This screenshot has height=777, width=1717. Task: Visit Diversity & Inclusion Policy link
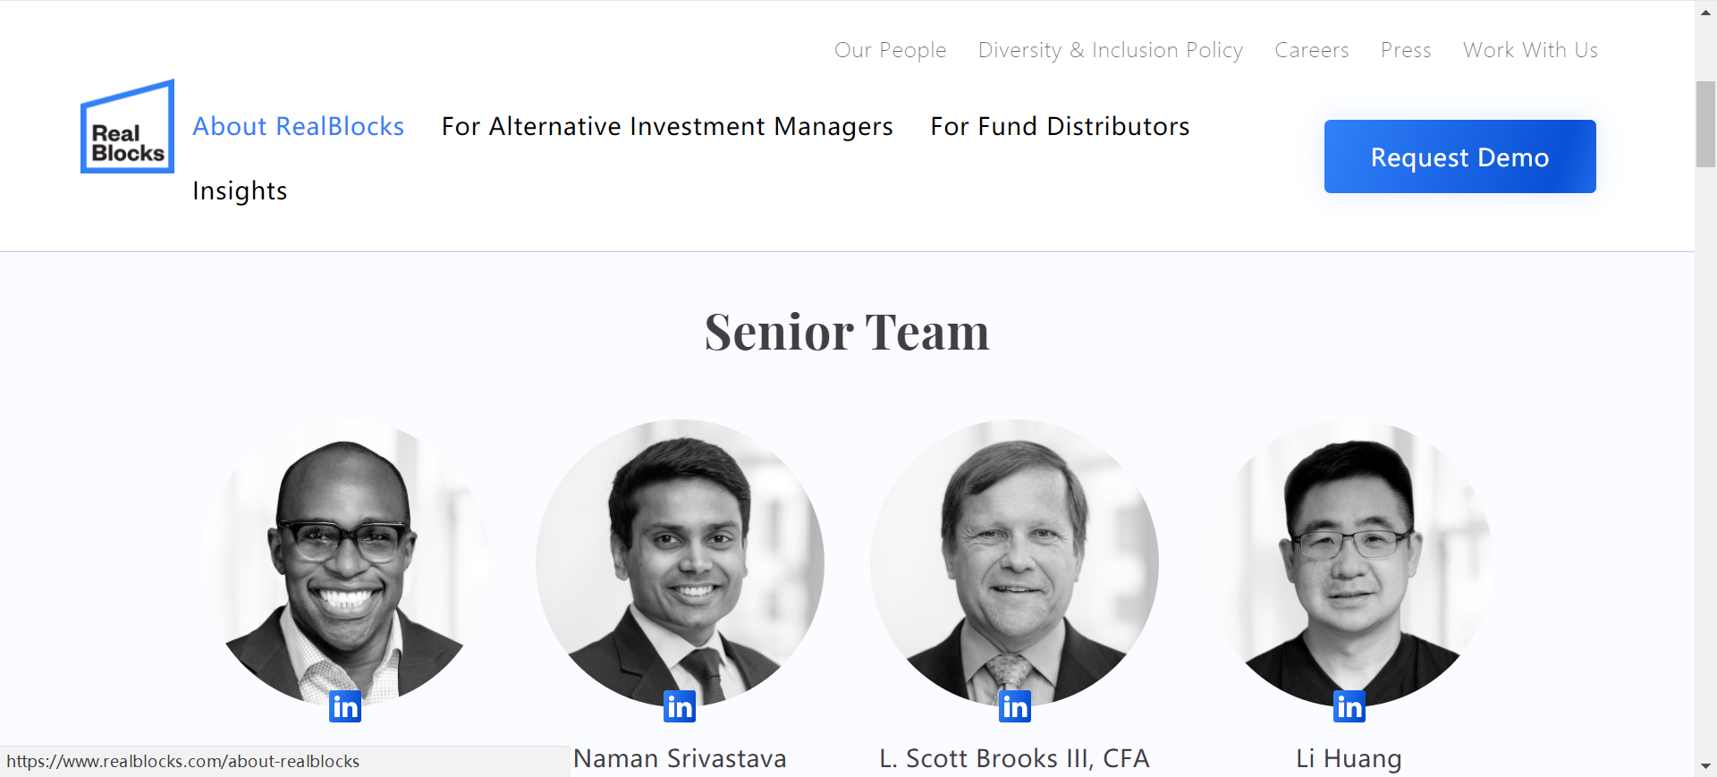coord(1110,50)
